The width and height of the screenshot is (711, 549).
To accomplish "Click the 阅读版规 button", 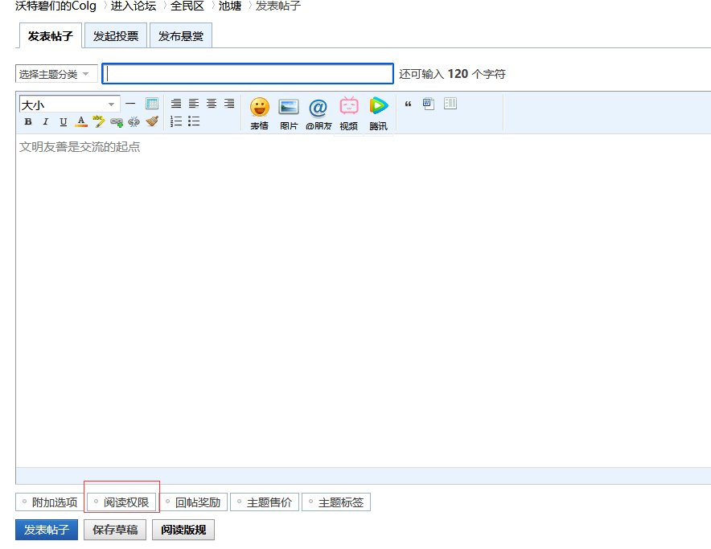I will (x=183, y=530).
